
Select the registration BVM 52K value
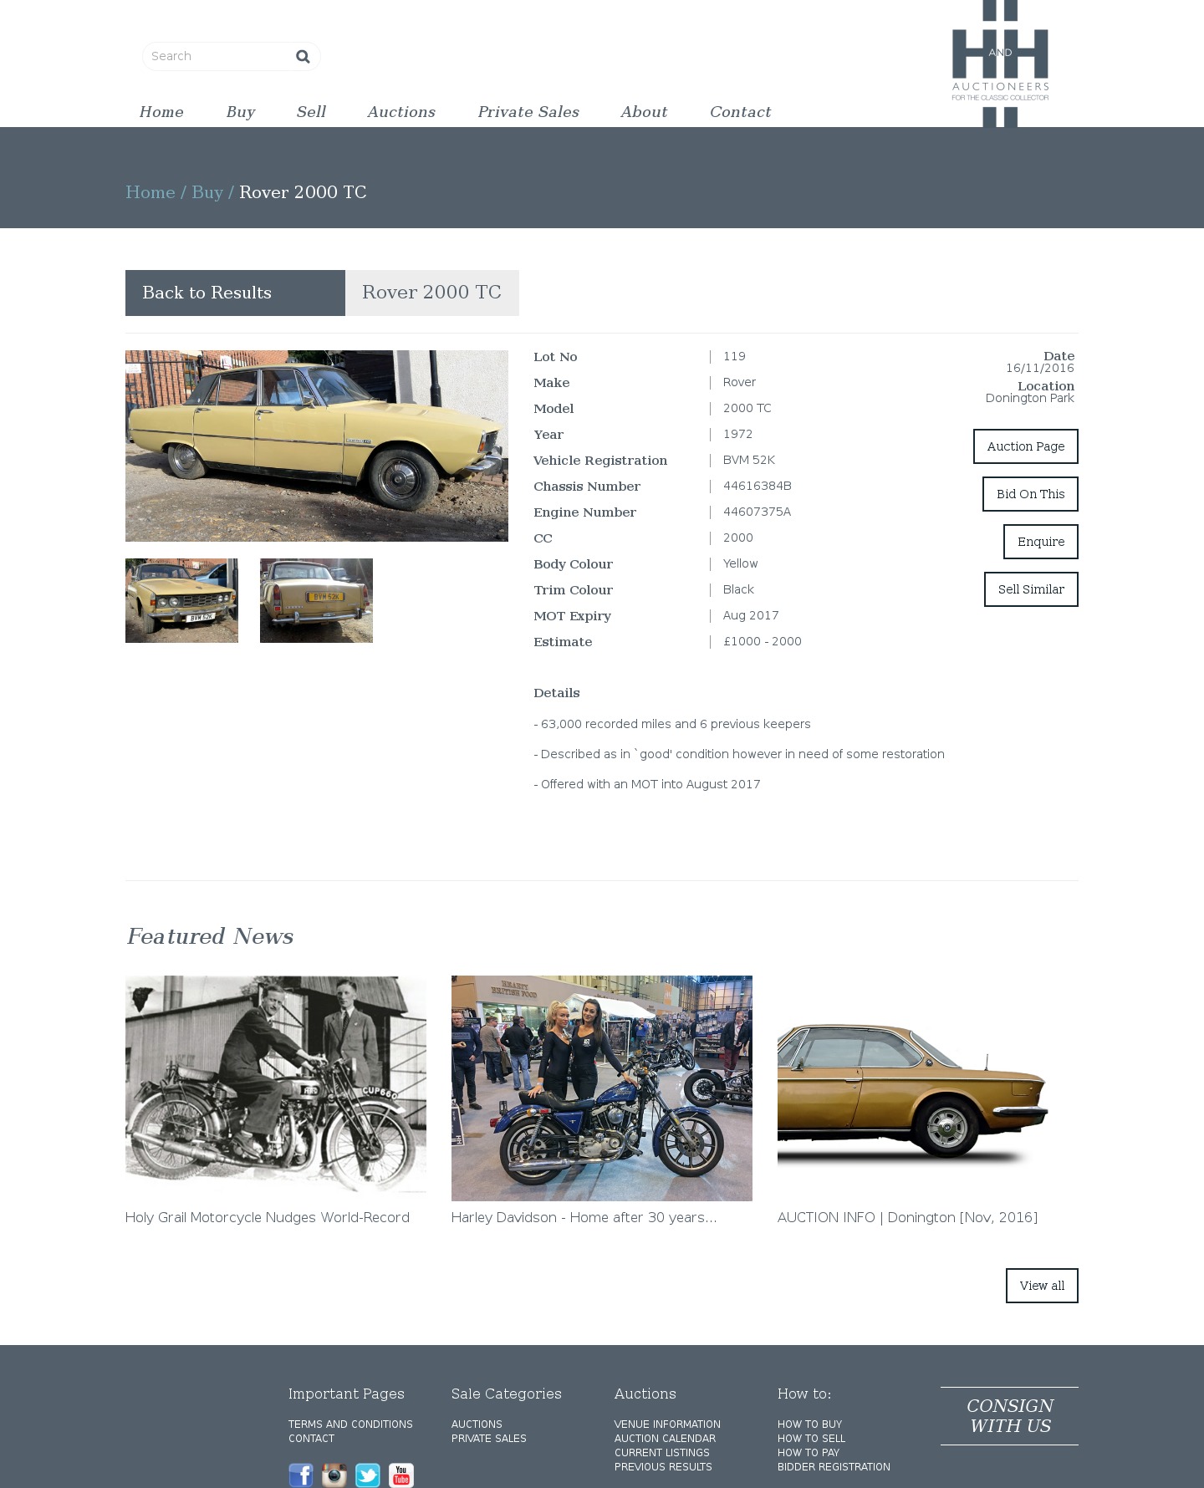[749, 460]
